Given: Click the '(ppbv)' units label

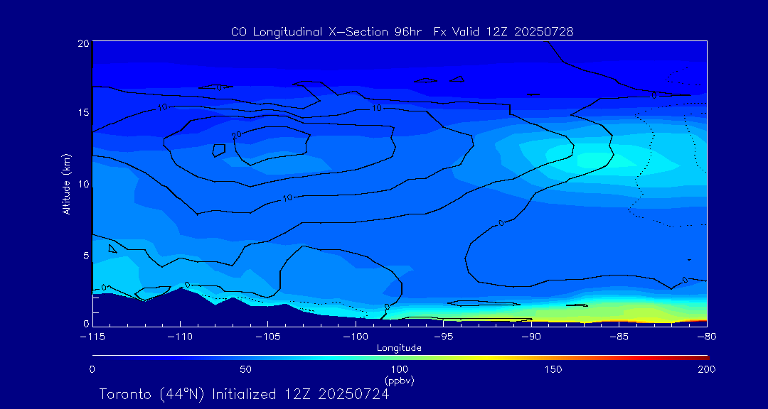Looking at the screenshot, I should click(399, 381).
